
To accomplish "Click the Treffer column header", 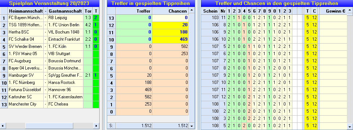I will click(x=134, y=11).
